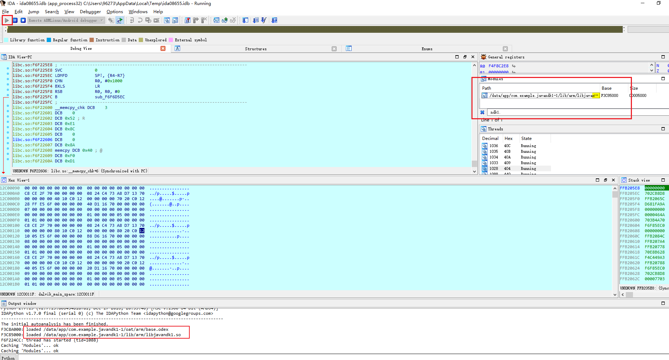Open the File menu
This screenshot has height=360, width=669.
point(6,12)
